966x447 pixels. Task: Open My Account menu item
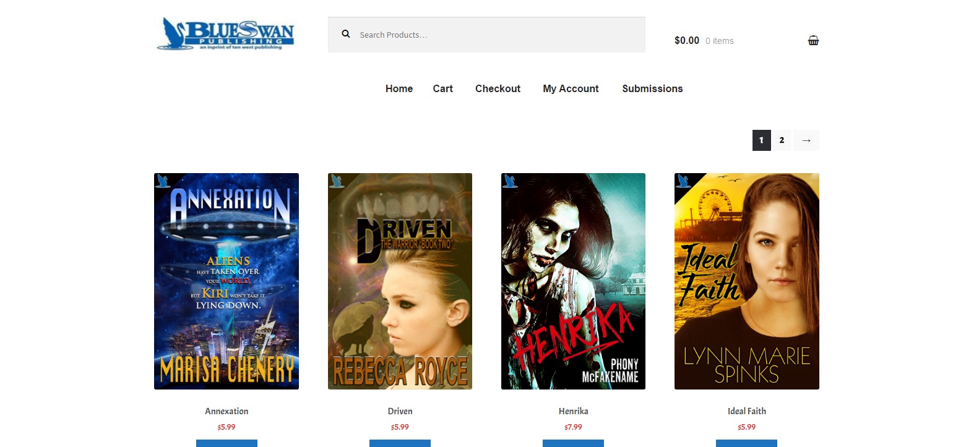pos(571,88)
